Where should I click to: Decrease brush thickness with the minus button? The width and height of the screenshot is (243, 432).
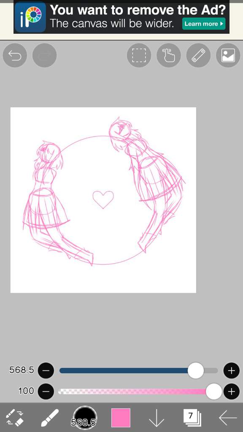click(x=46, y=370)
